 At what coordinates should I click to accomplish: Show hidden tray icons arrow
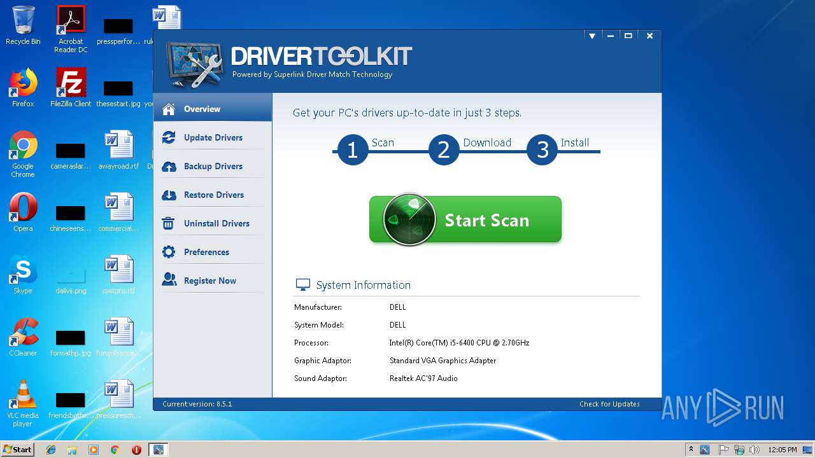pyautogui.click(x=691, y=450)
